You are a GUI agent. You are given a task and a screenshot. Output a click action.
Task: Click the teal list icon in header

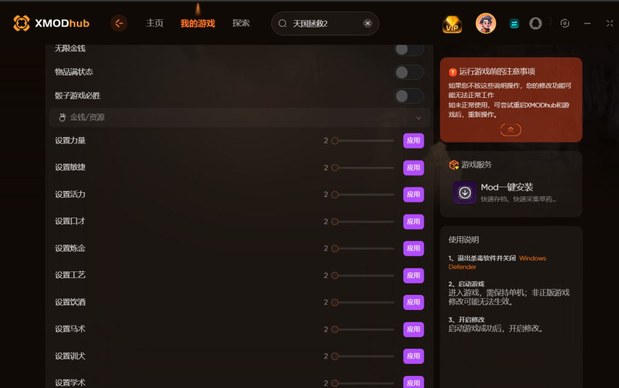click(x=514, y=24)
